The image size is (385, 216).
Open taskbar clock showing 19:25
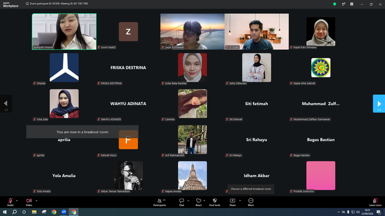tap(368, 212)
